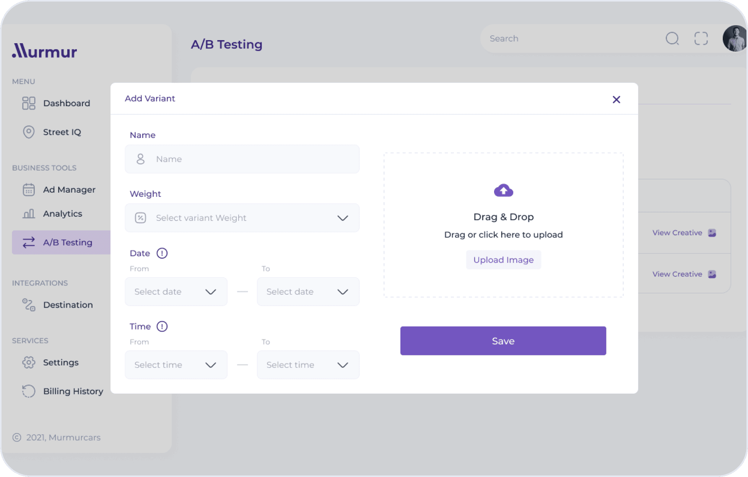Open the user profile avatar

735,39
